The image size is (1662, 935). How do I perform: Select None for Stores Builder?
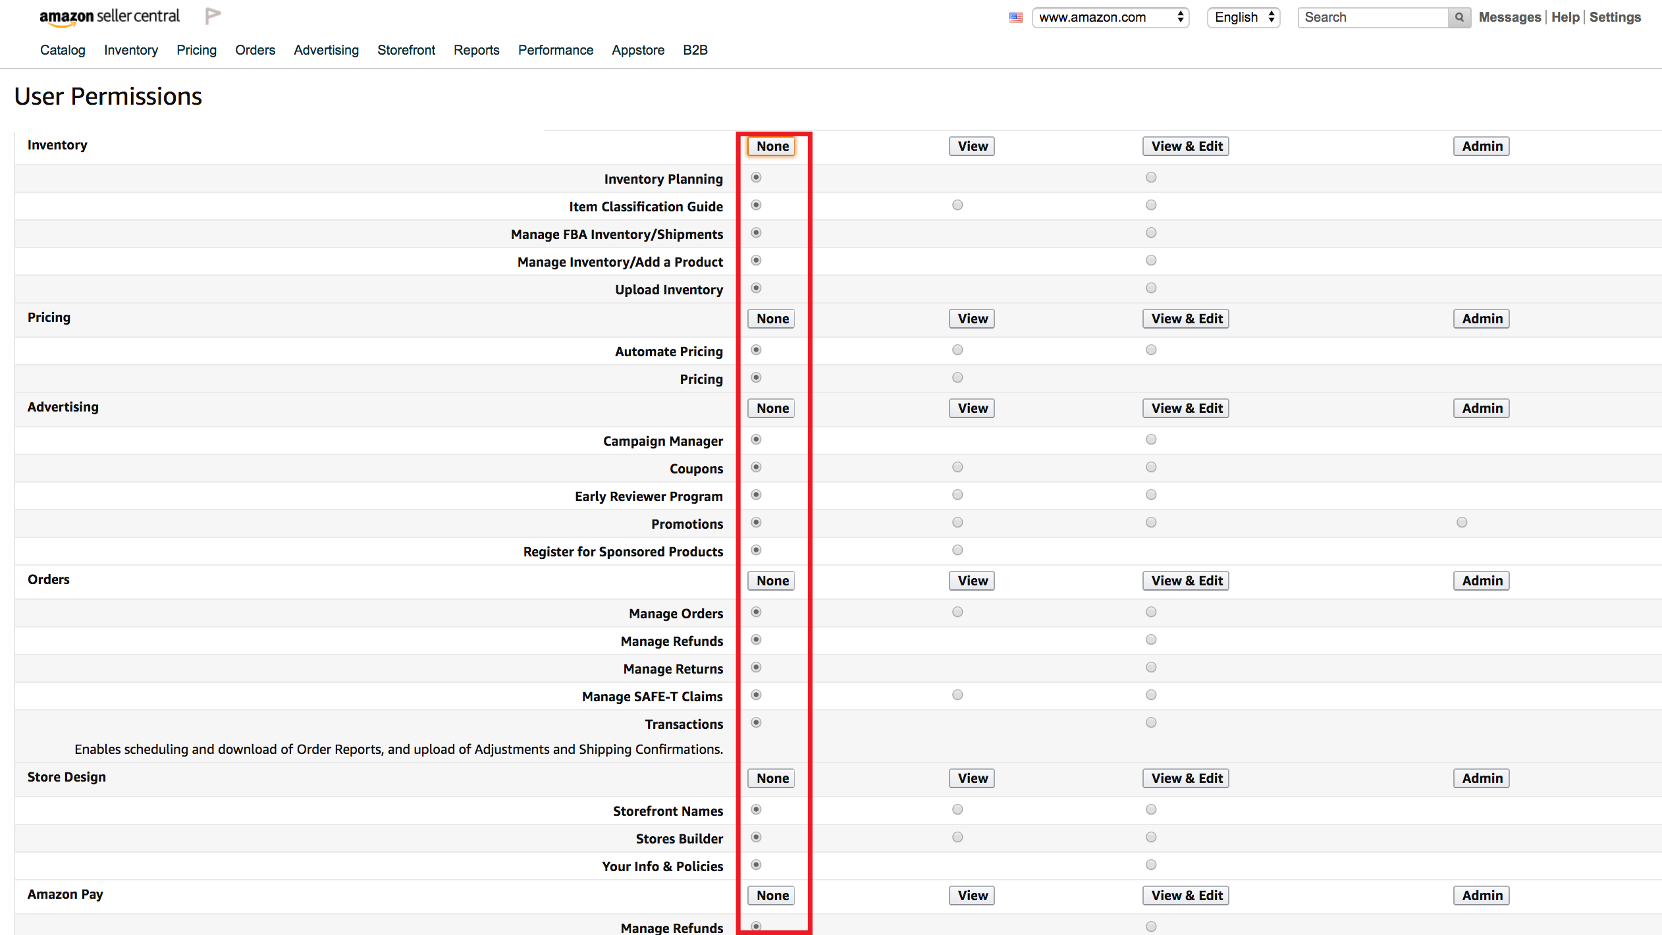pyautogui.click(x=756, y=837)
